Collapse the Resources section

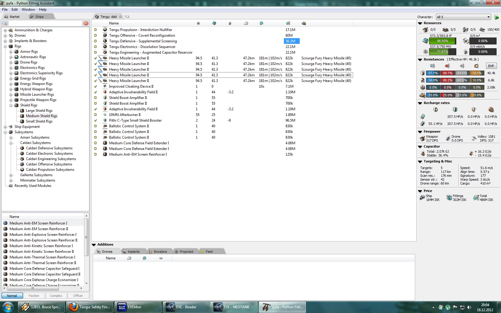coord(420,23)
